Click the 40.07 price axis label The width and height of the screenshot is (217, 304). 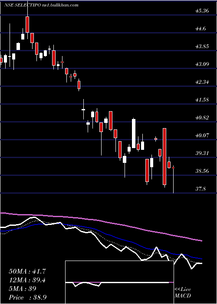point(202,135)
